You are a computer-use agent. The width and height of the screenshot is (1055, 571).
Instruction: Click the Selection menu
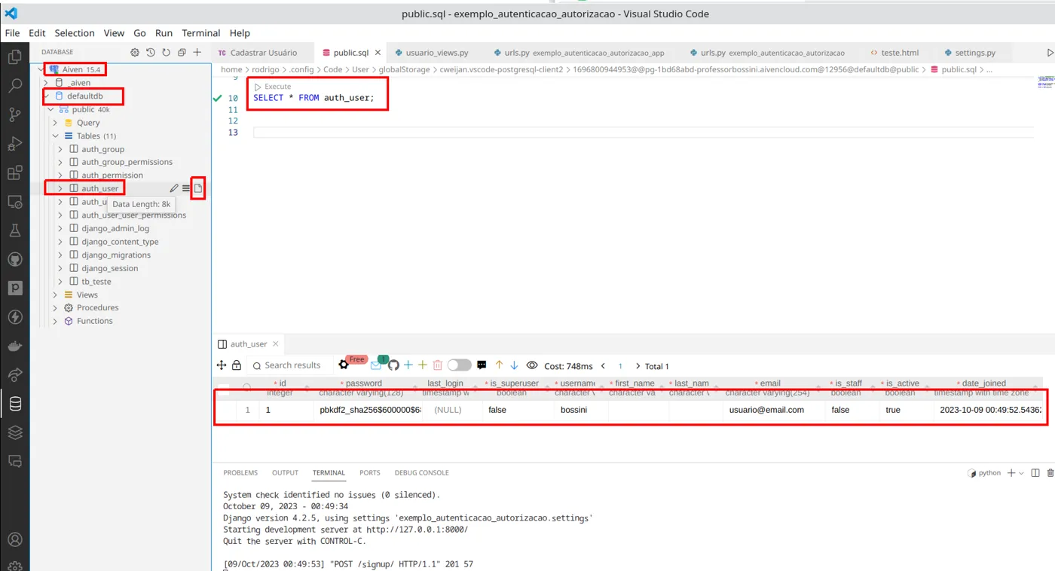tap(75, 33)
